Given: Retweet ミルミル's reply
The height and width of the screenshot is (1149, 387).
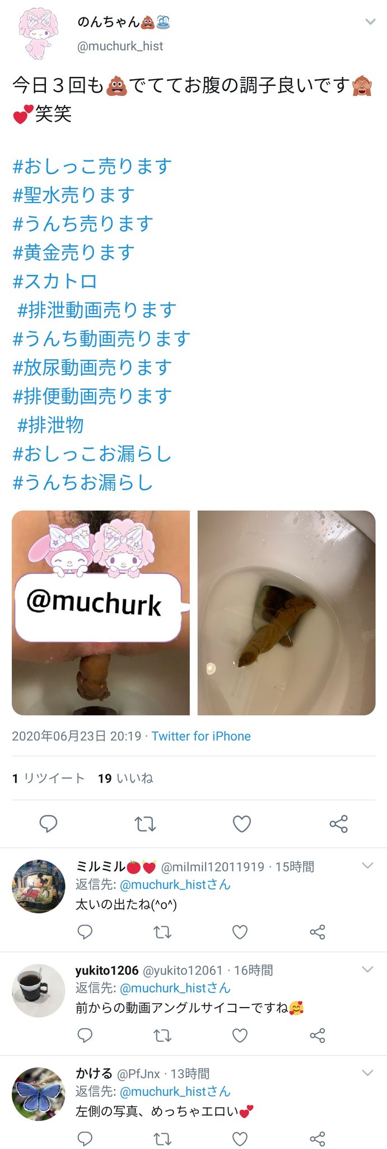Looking at the screenshot, I should point(162,932).
